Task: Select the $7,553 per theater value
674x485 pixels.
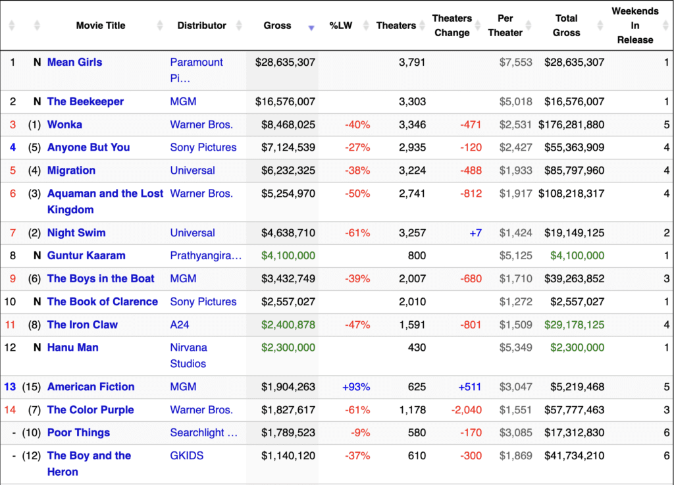Action: pyautogui.click(x=515, y=63)
